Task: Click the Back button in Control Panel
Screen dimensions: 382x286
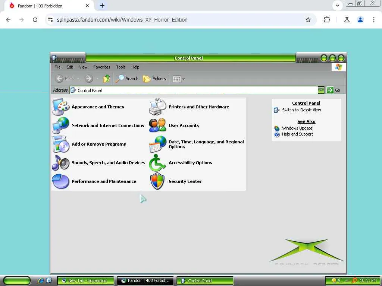Action: (x=65, y=79)
